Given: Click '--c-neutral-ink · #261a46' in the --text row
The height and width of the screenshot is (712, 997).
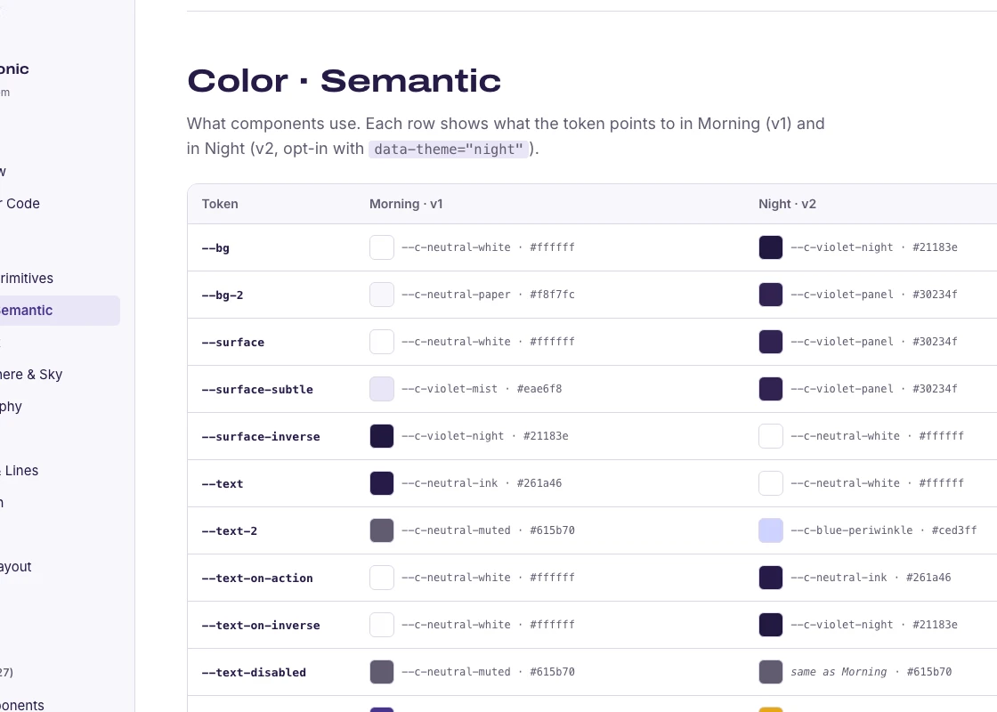Looking at the screenshot, I should point(482,483).
